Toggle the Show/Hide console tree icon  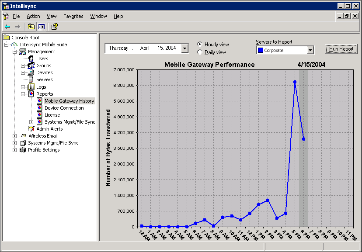(42, 27)
